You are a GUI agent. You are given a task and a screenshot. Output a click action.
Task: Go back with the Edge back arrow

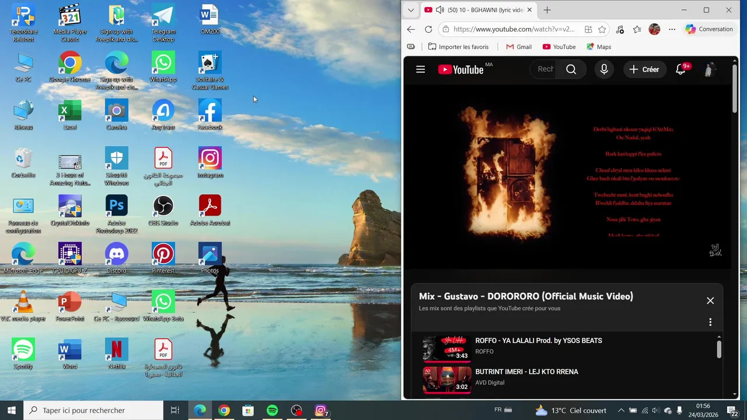tap(411, 29)
